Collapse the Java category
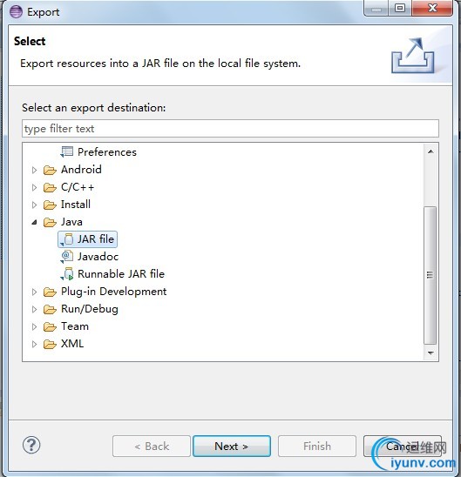The width and height of the screenshot is (461, 477). (34, 222)
